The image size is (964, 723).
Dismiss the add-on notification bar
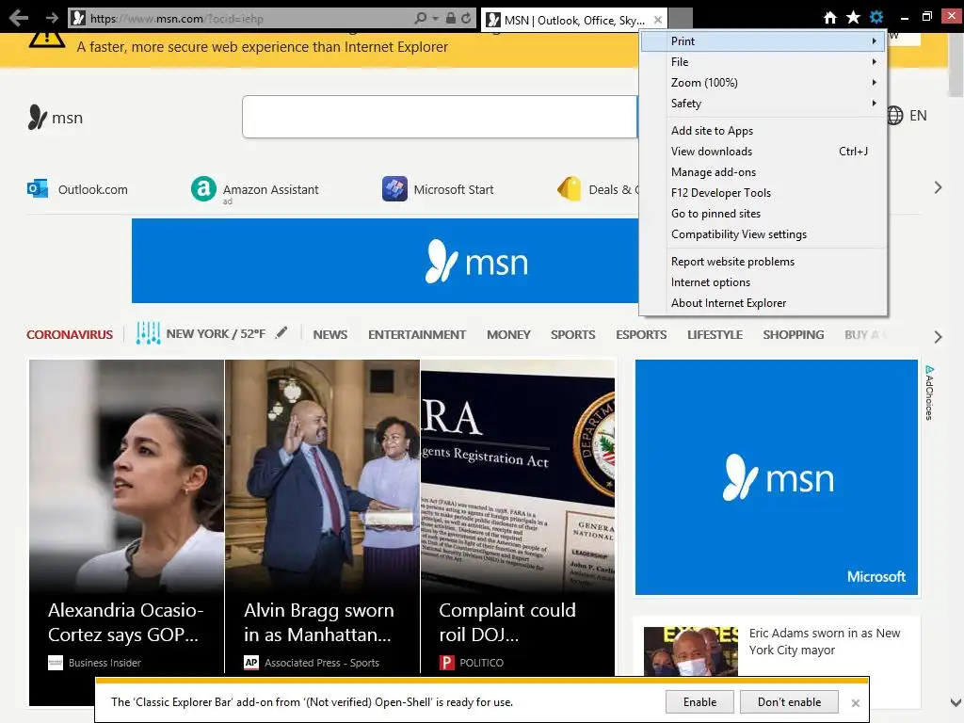tap(855, 702)
